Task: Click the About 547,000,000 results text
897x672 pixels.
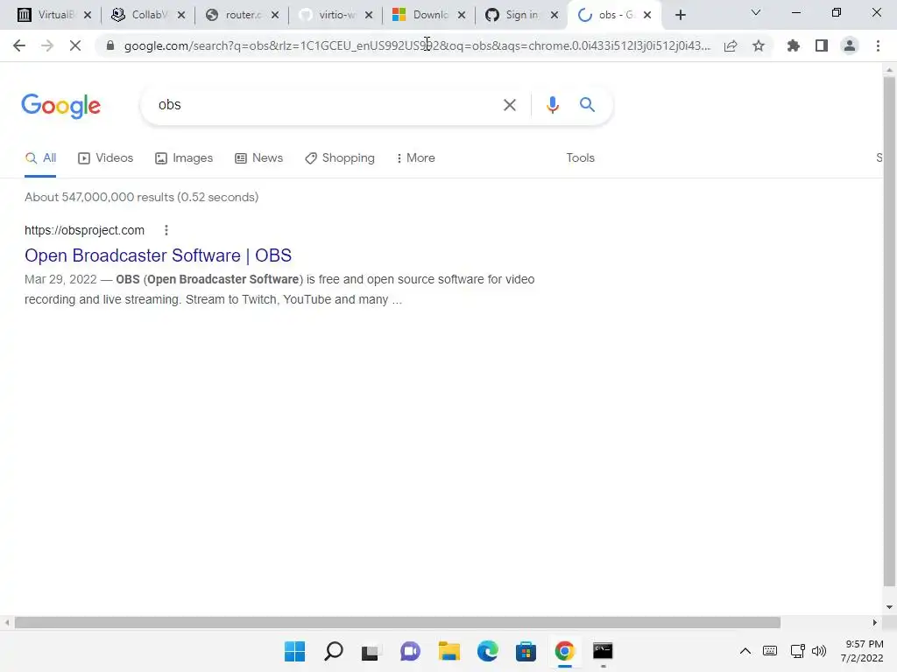Action: pos(141,197)
